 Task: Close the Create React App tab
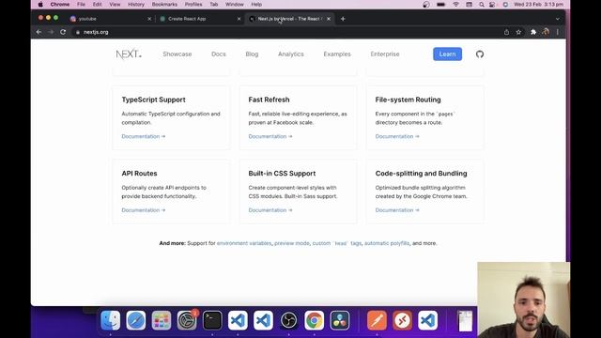pyautogui.click(x=239, y=19)
